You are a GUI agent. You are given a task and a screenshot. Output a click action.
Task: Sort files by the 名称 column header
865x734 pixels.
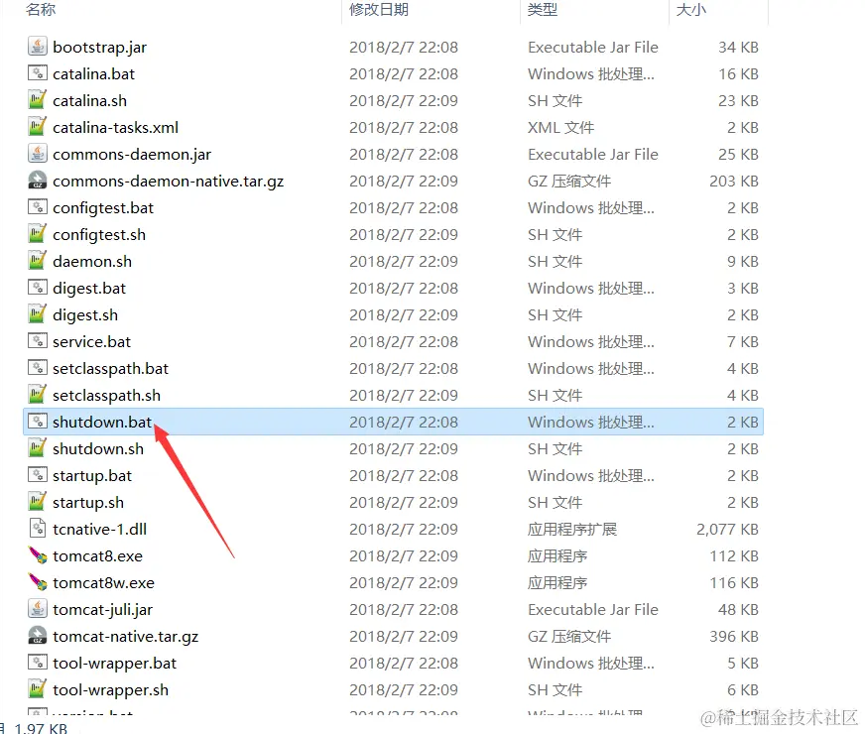point(41,9)
